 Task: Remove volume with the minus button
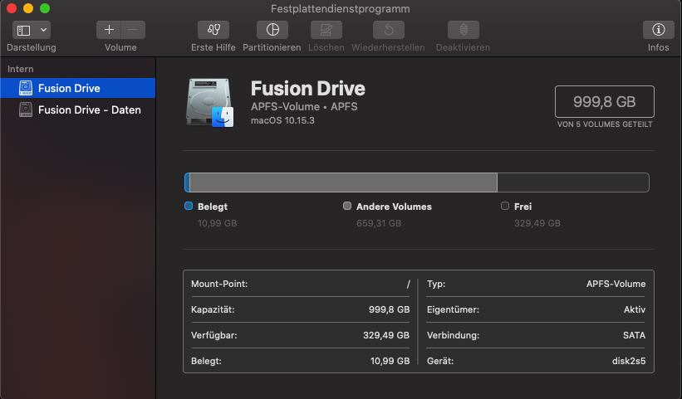click(x=133, y=30)
